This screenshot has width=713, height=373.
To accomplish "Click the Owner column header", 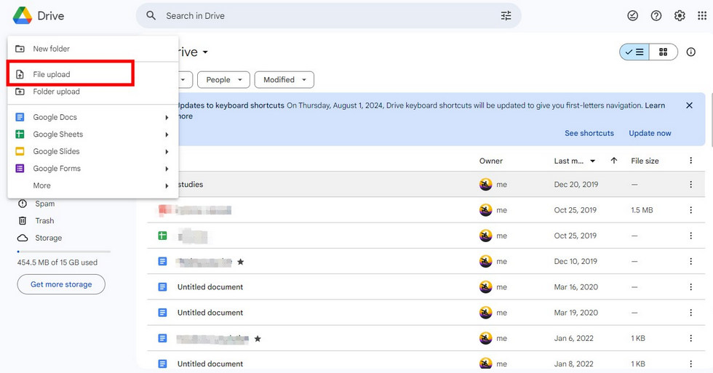I will (491, 161).
